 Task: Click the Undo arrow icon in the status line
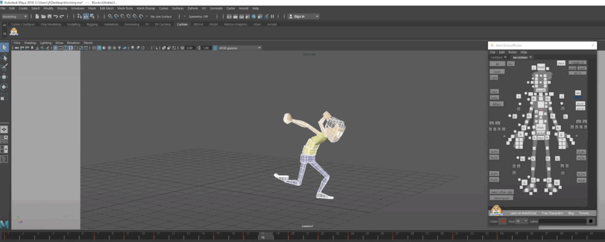56,17
